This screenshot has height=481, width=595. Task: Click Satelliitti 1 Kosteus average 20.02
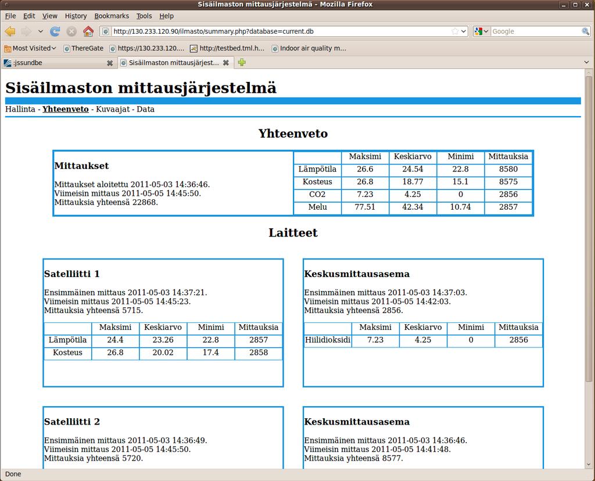pyautogui.click(x=163, y=353)
